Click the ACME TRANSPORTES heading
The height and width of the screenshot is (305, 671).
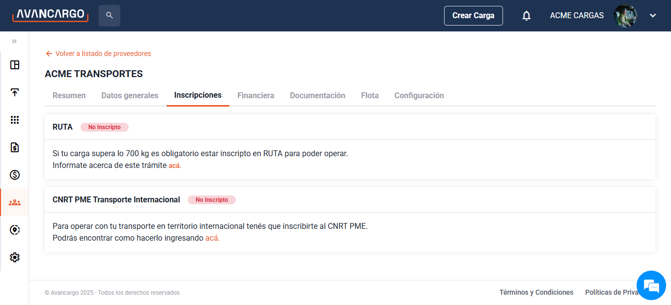(x=94, y=74)
